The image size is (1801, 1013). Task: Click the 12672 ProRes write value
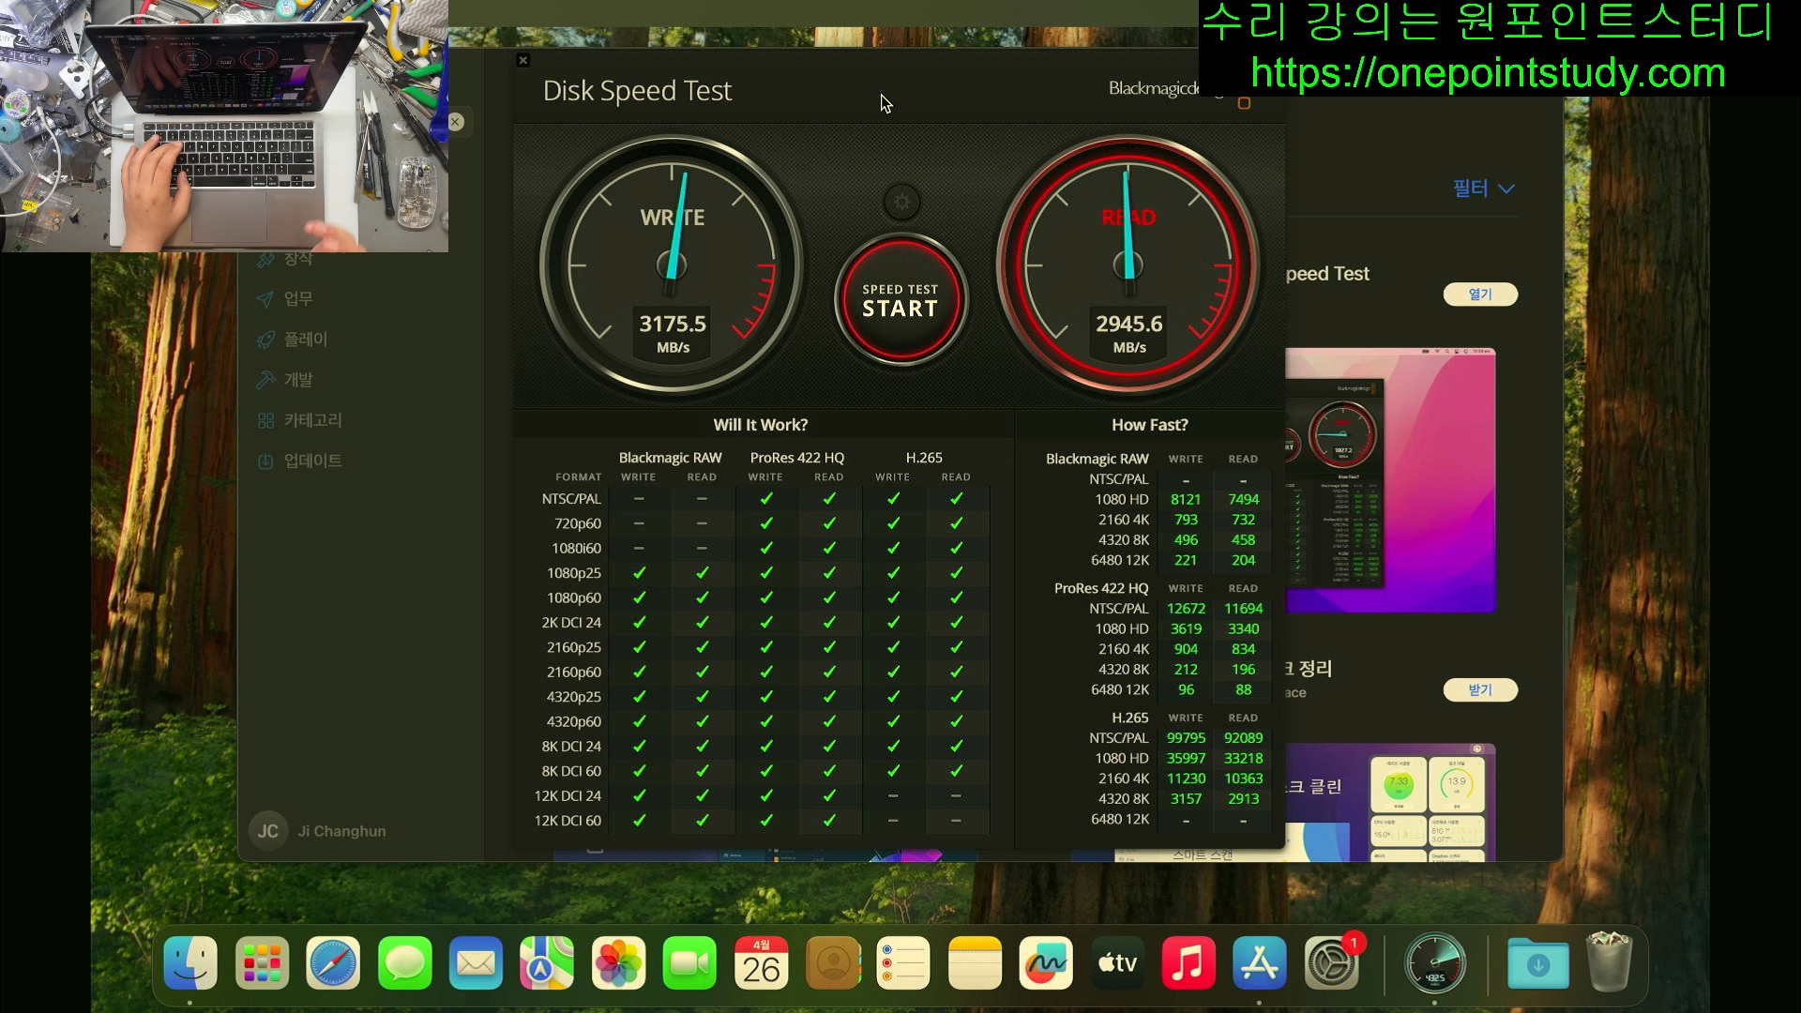coord(1186,609)
